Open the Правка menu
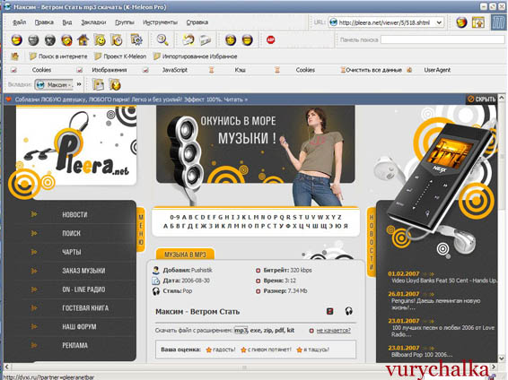Image resolution: width=508 pixels, height=380 pixels. pos(44,22)
